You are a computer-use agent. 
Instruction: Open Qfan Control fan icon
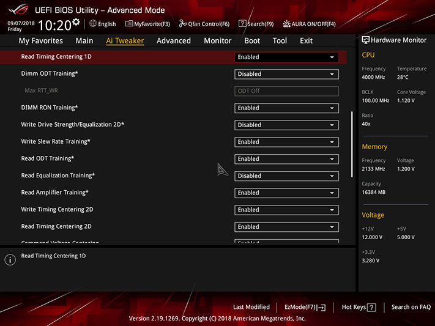tap(182, 24)
